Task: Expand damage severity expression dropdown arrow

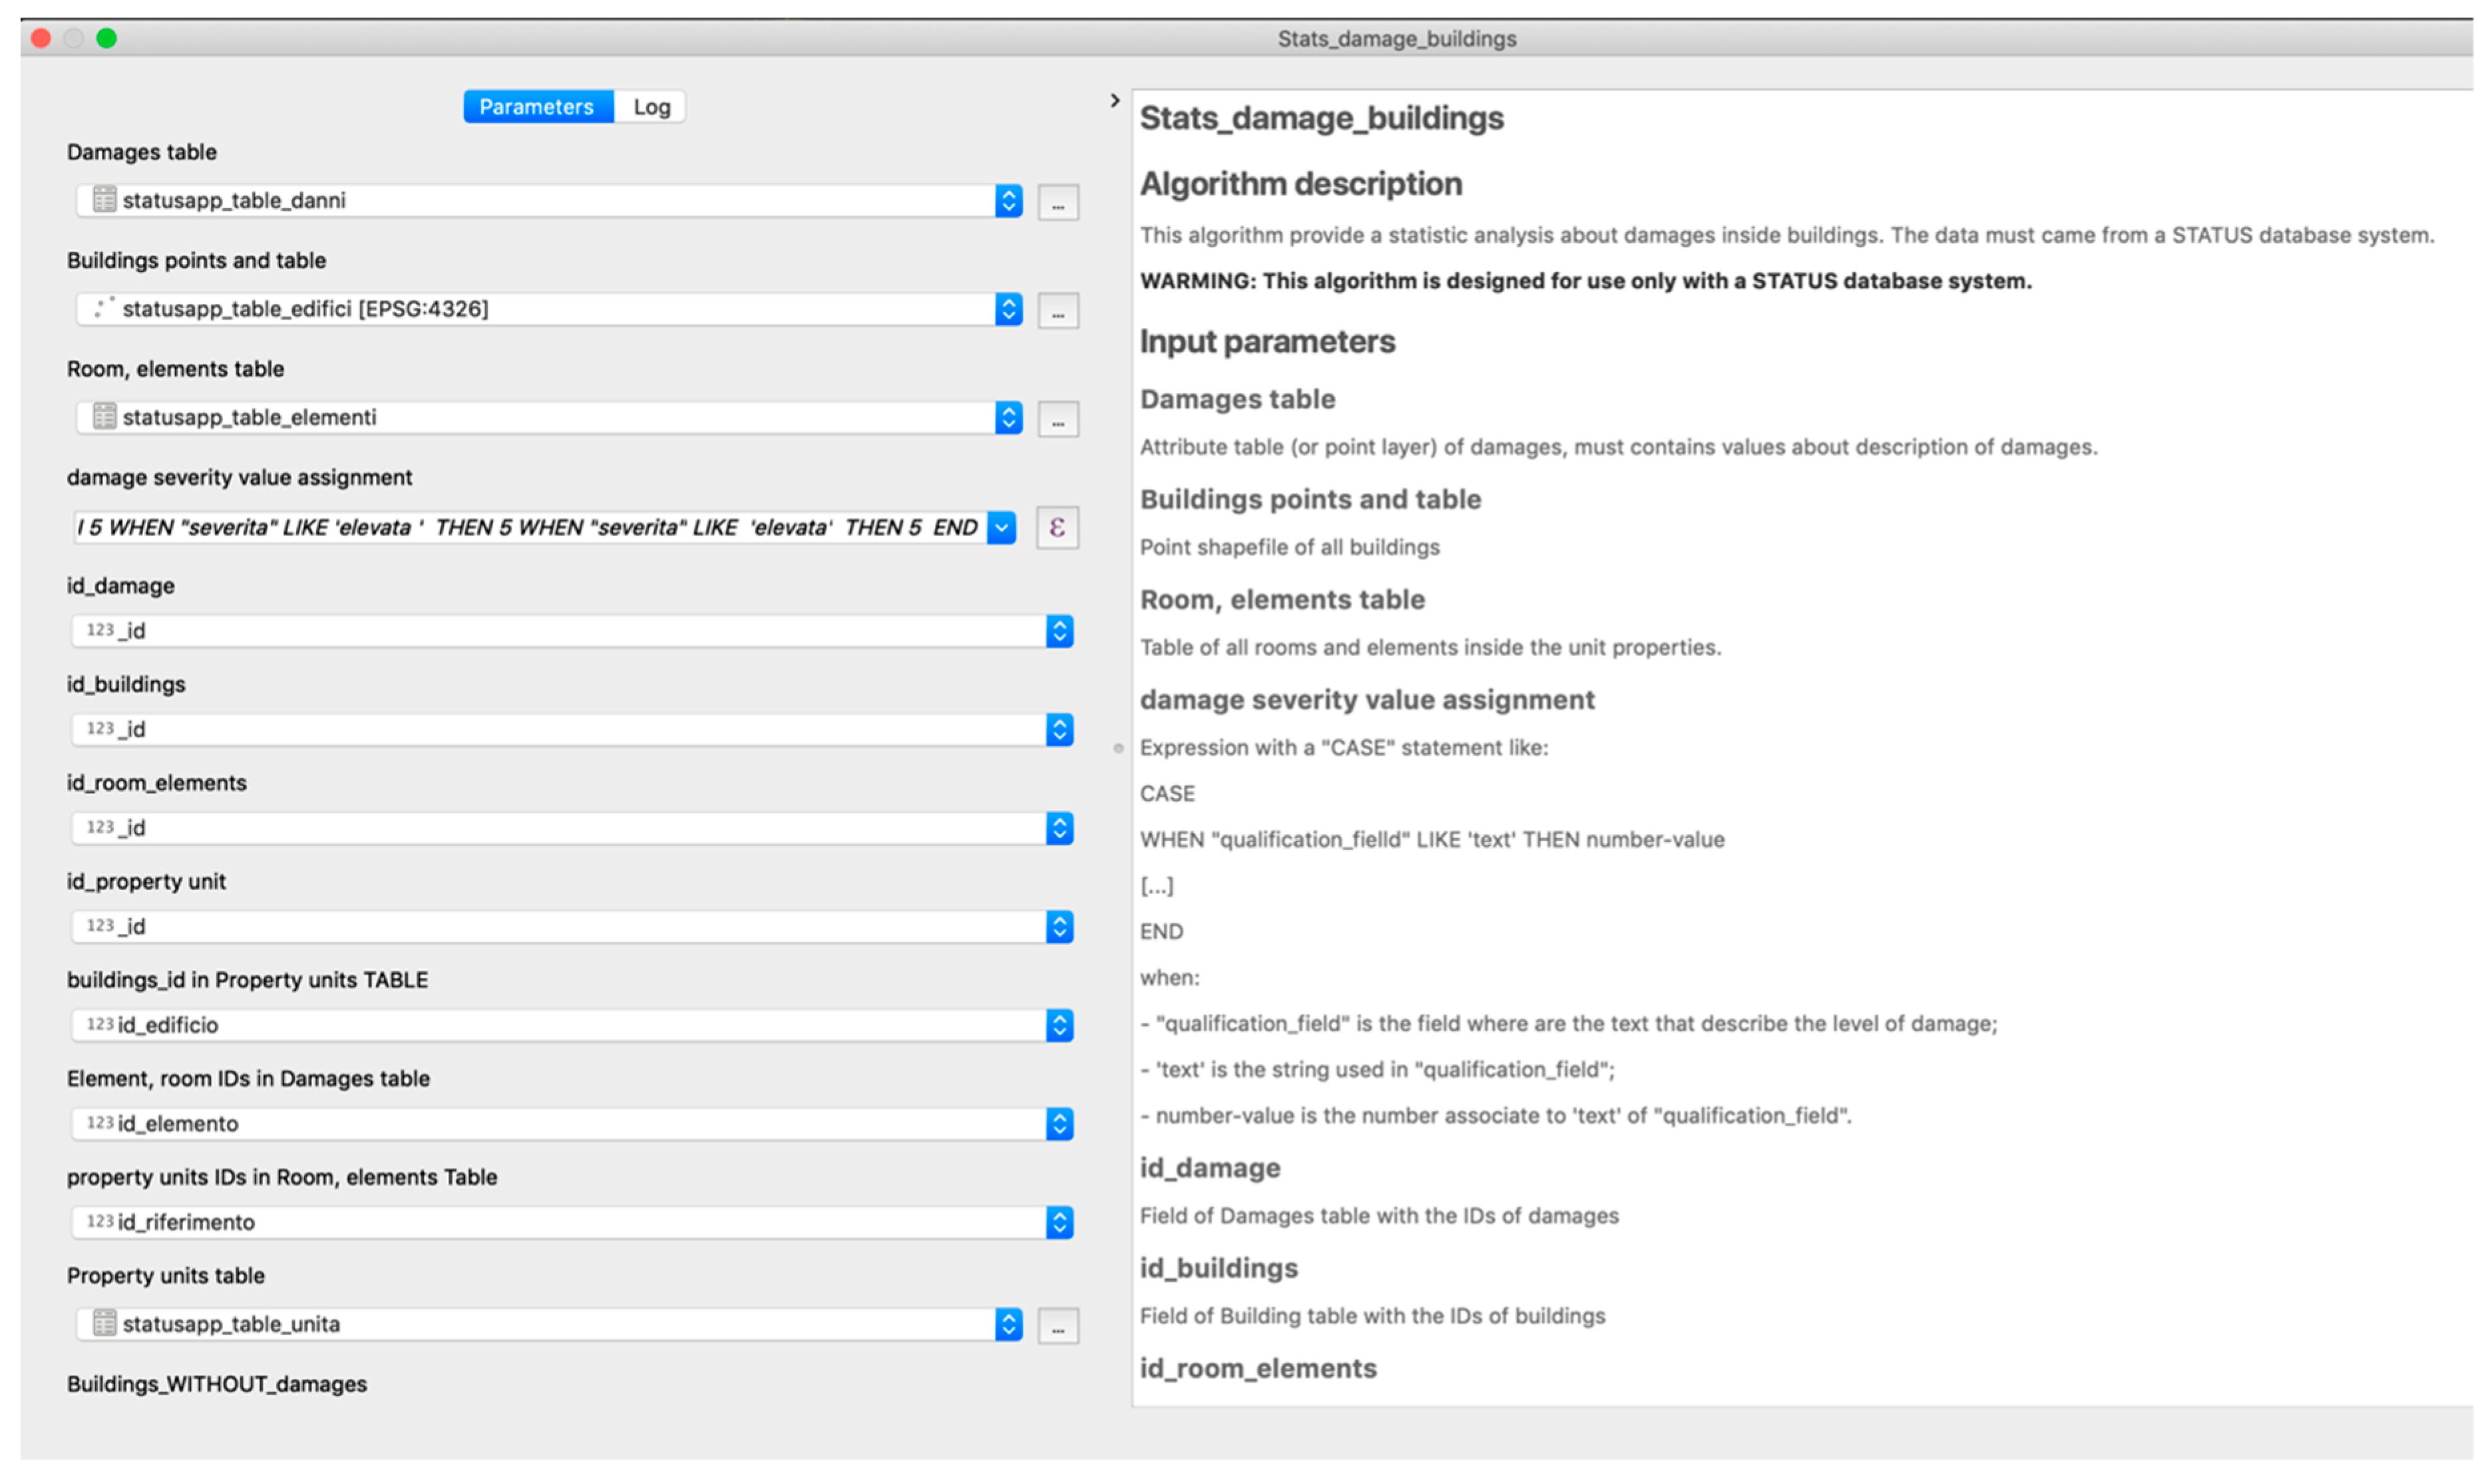Action: coord(1001,527)
